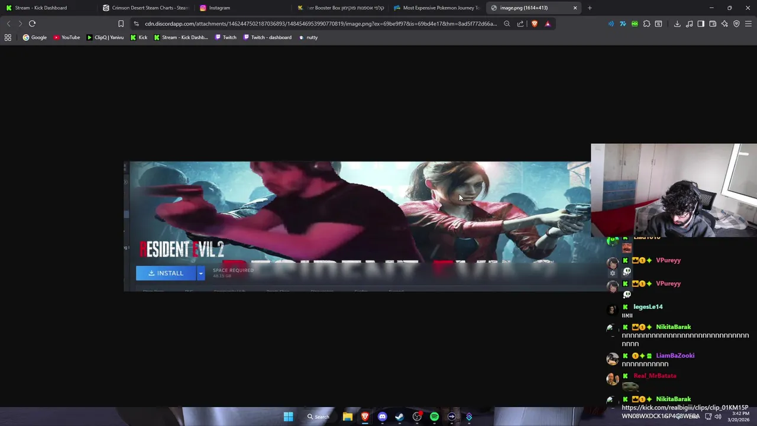
Task: Open Discord from the taskbar
Action: [382, 417]
